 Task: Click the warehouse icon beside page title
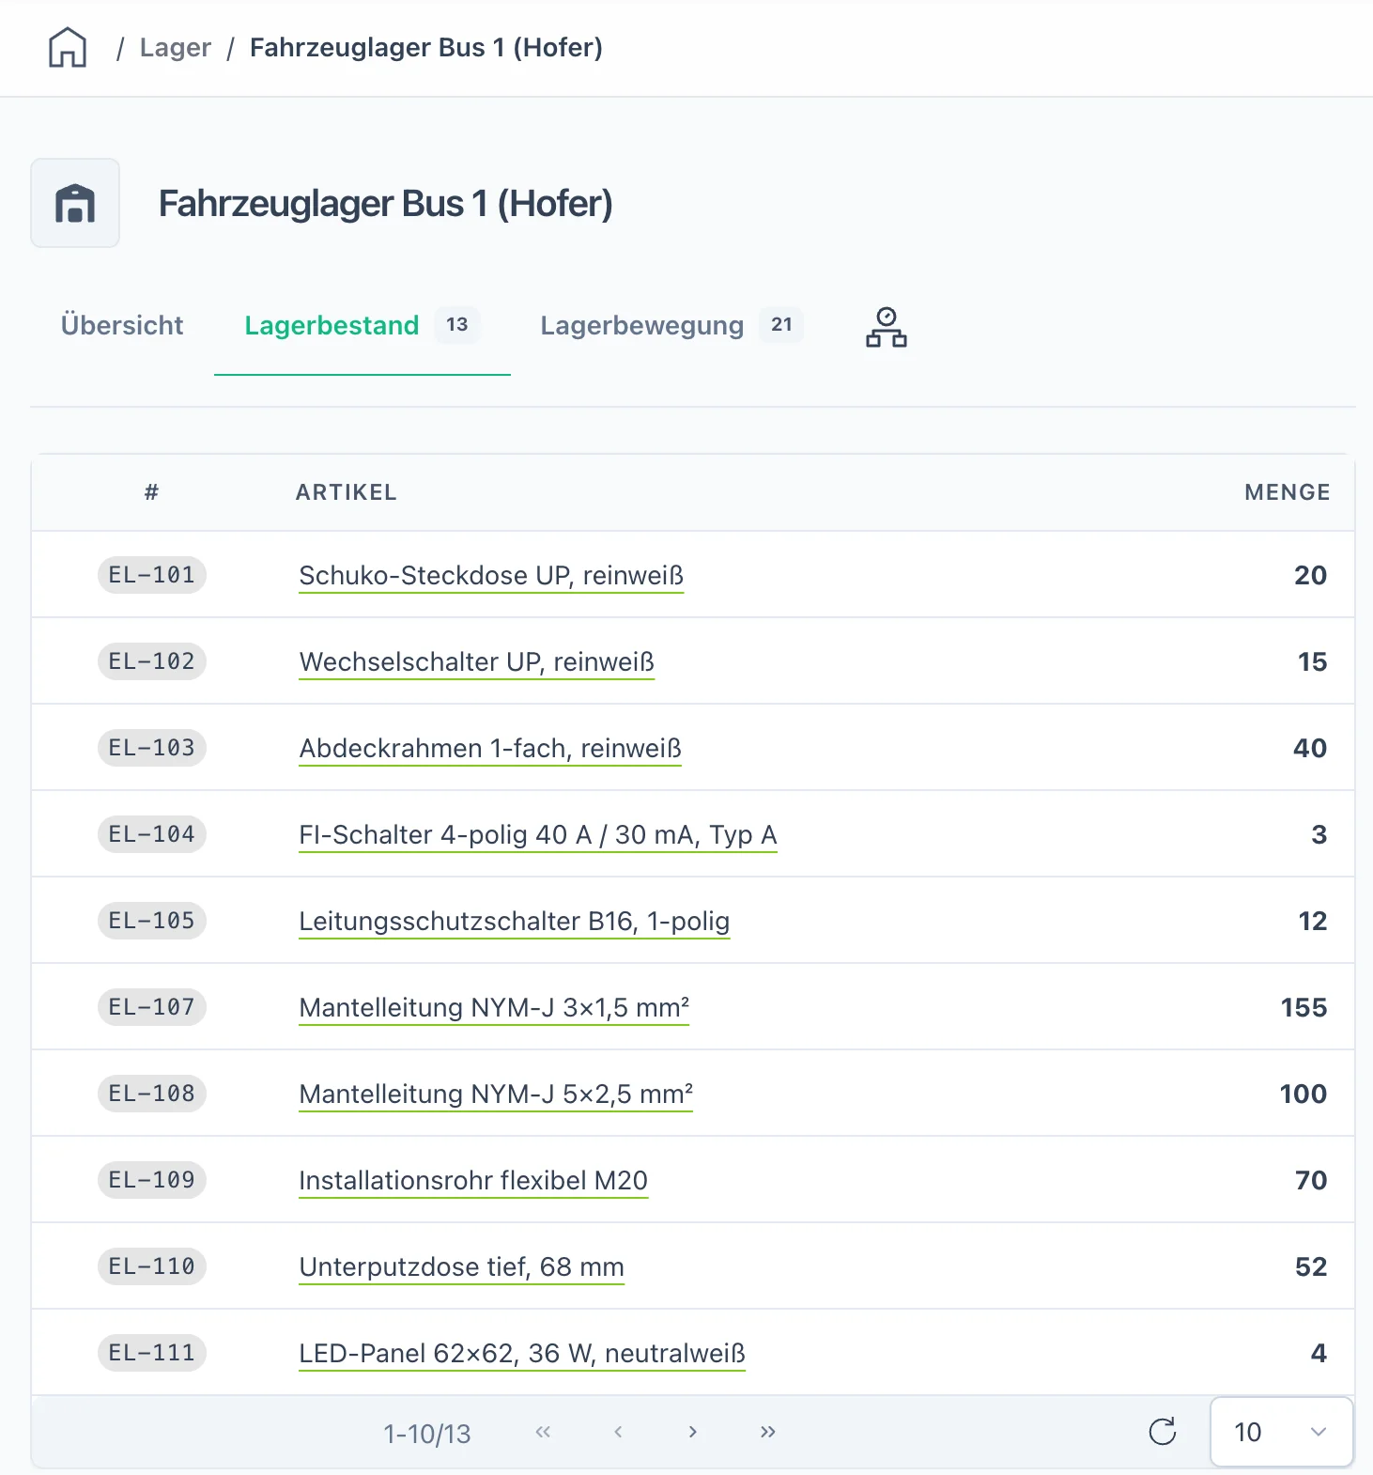pos(75,203)
